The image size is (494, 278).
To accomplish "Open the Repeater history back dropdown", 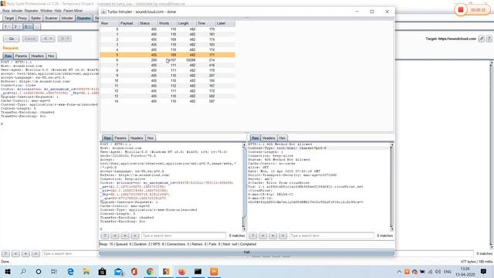I will [x=48, y=39].
